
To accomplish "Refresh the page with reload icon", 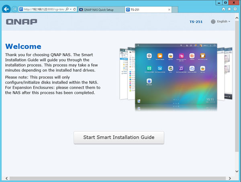I will (x=75, y=9).
